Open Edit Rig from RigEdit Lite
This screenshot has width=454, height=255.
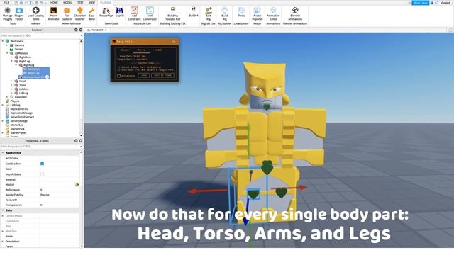pos(209,14)
